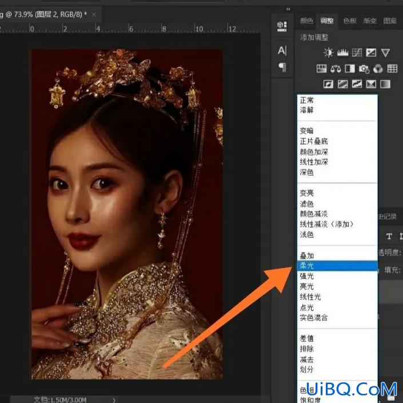
Task: Add a Brightness/Contrast adjustment
Action: (328, 53)
